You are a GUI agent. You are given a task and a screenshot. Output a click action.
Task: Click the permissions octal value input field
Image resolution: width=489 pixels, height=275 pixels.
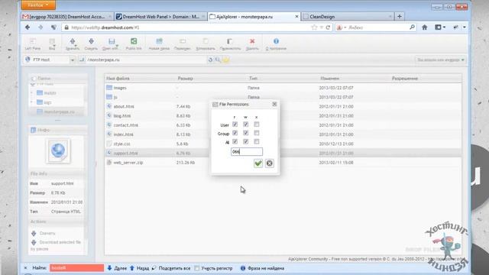[x=247, y=152]
